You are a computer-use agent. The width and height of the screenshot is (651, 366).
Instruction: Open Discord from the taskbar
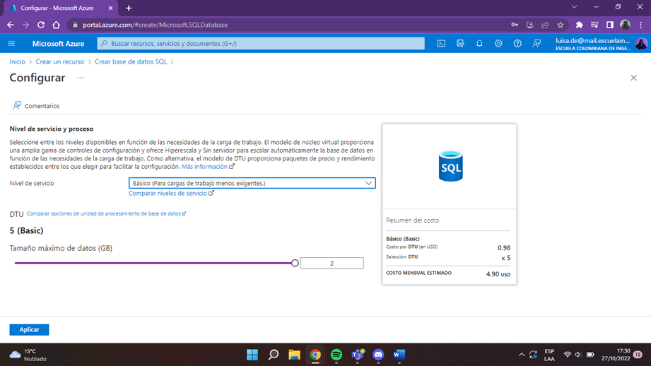[x=378, y=355]
